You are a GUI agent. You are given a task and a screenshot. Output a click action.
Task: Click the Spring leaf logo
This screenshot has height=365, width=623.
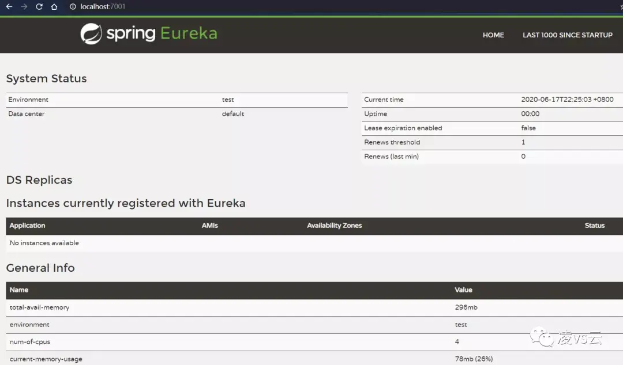click(91, 34)
